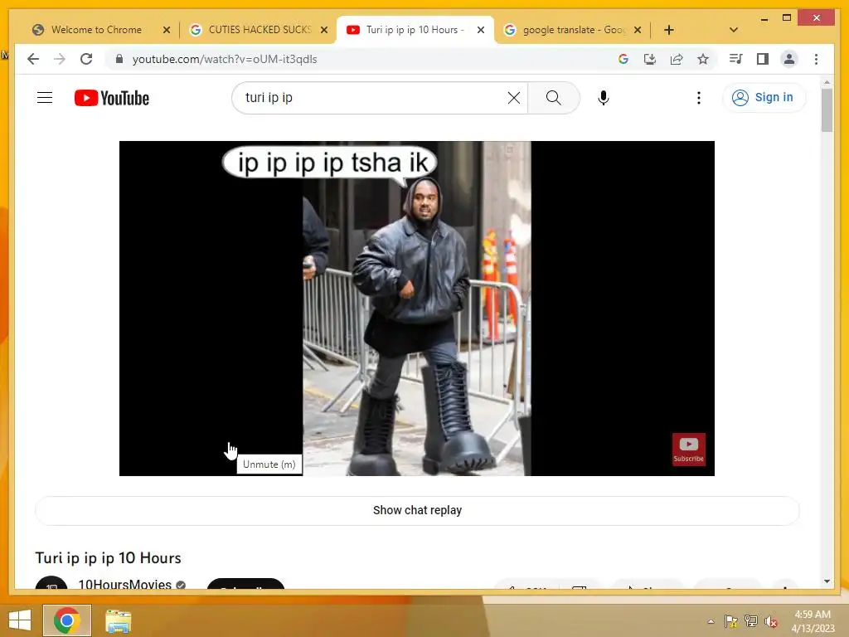Screen dimensions: 849x637
Task: Click Show chat replay
Action: (x=417, y=510)
